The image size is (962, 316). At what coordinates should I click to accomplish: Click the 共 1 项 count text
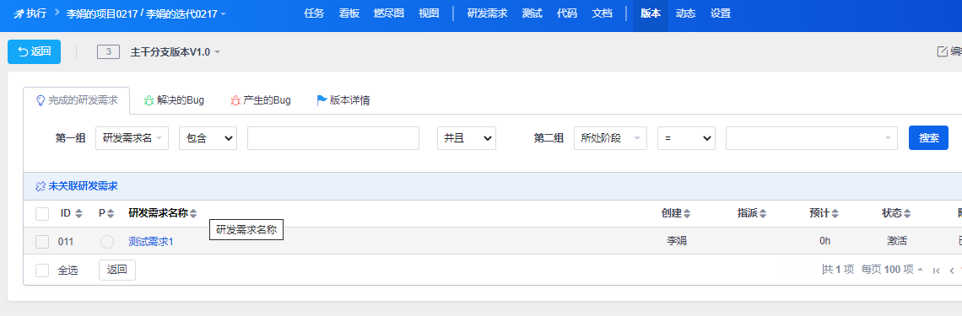838,270
